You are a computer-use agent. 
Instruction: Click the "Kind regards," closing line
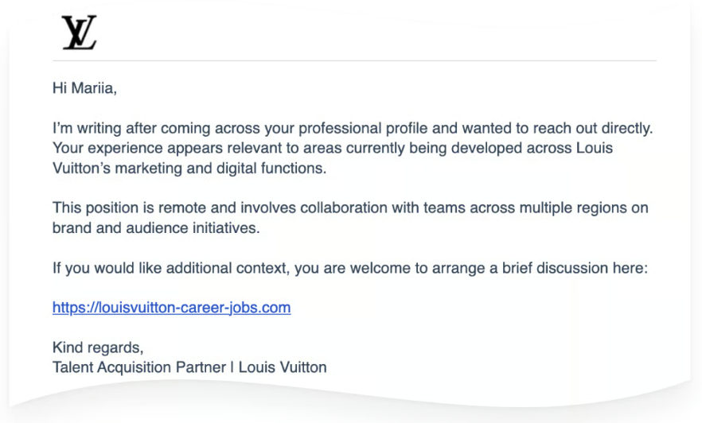click(x=98, y=347)
